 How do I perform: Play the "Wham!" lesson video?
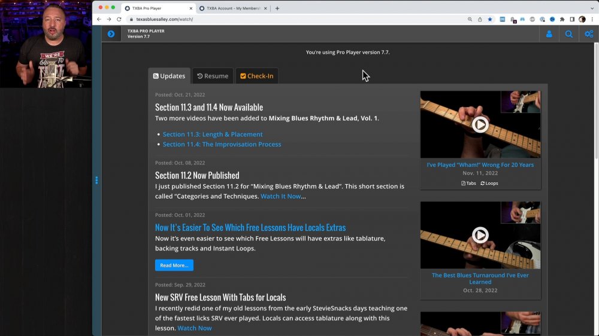click(x=480, y=124)
